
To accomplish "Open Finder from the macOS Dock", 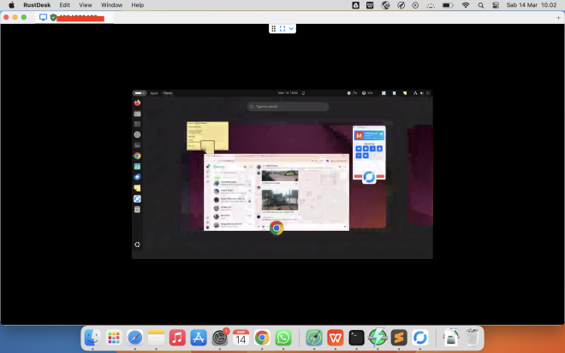I will tap(92, 338).
